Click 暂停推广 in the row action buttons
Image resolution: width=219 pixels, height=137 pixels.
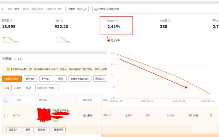[42, 130]
